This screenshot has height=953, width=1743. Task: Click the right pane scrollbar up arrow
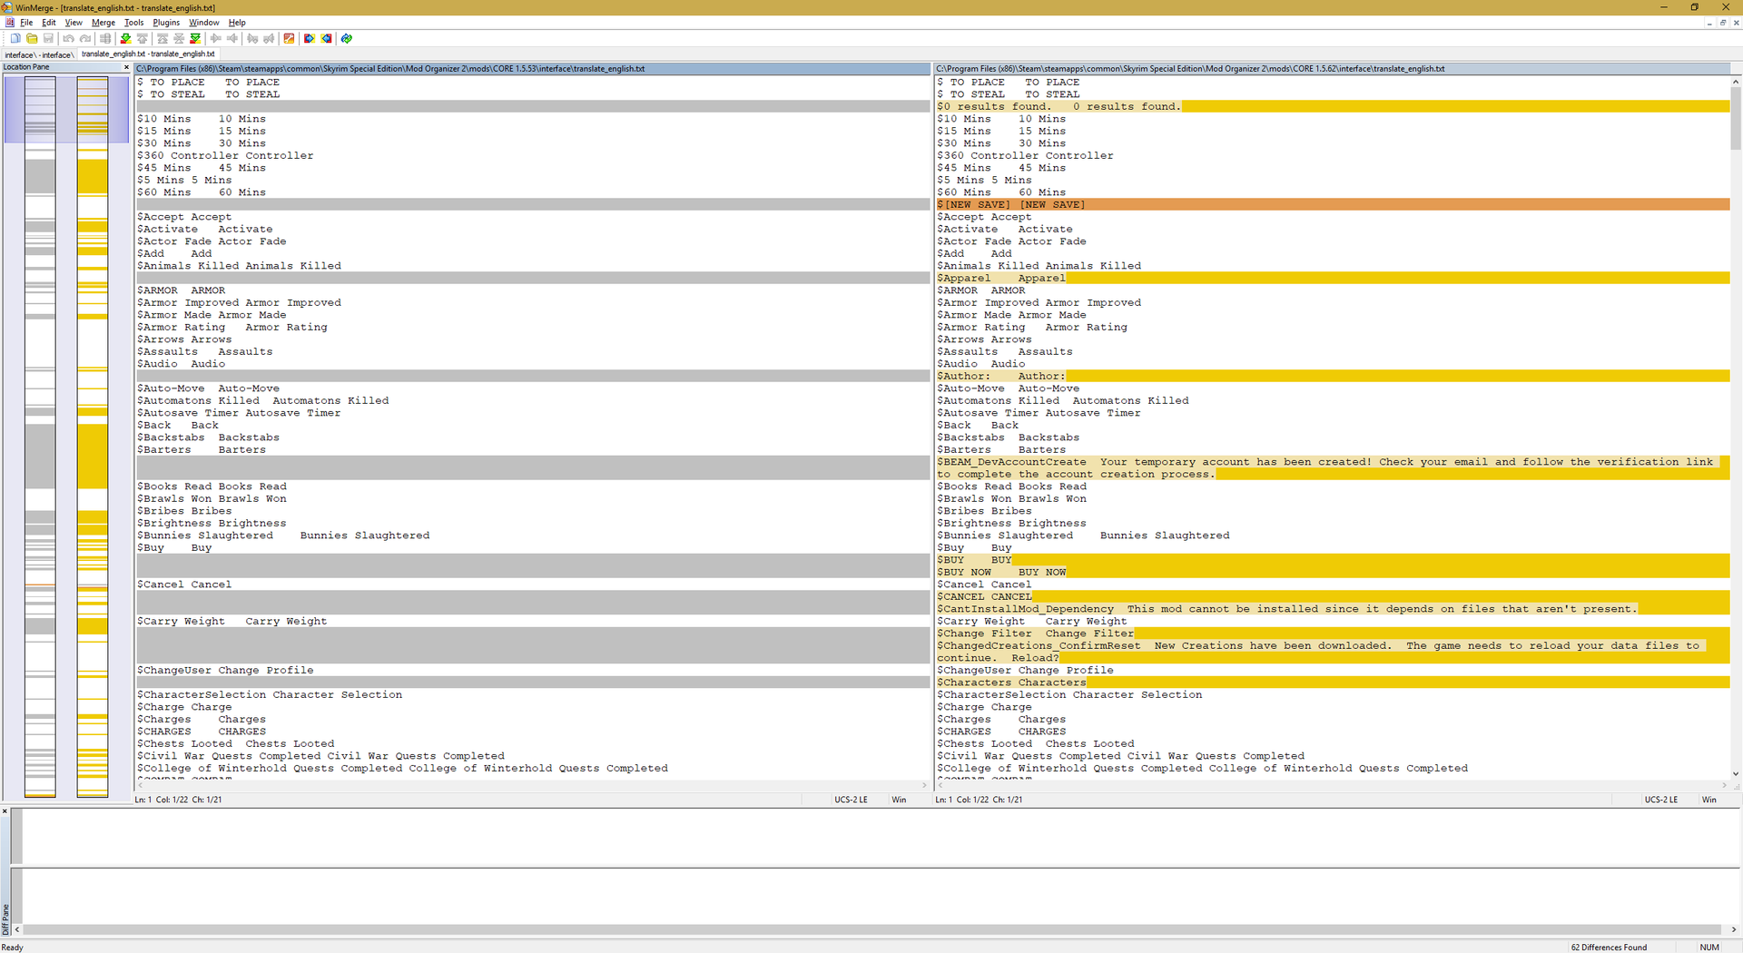click(x=1736, y=82)
